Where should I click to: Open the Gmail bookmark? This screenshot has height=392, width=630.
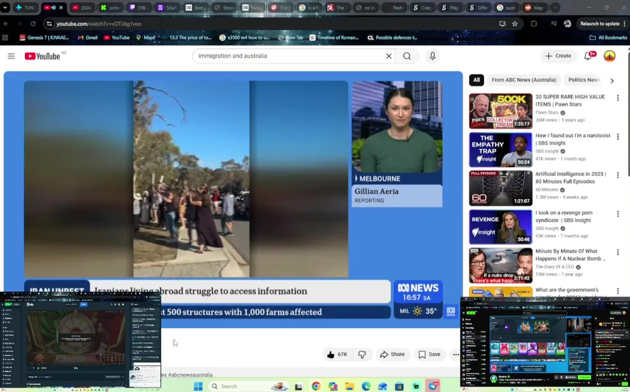(x=88, y=38)
